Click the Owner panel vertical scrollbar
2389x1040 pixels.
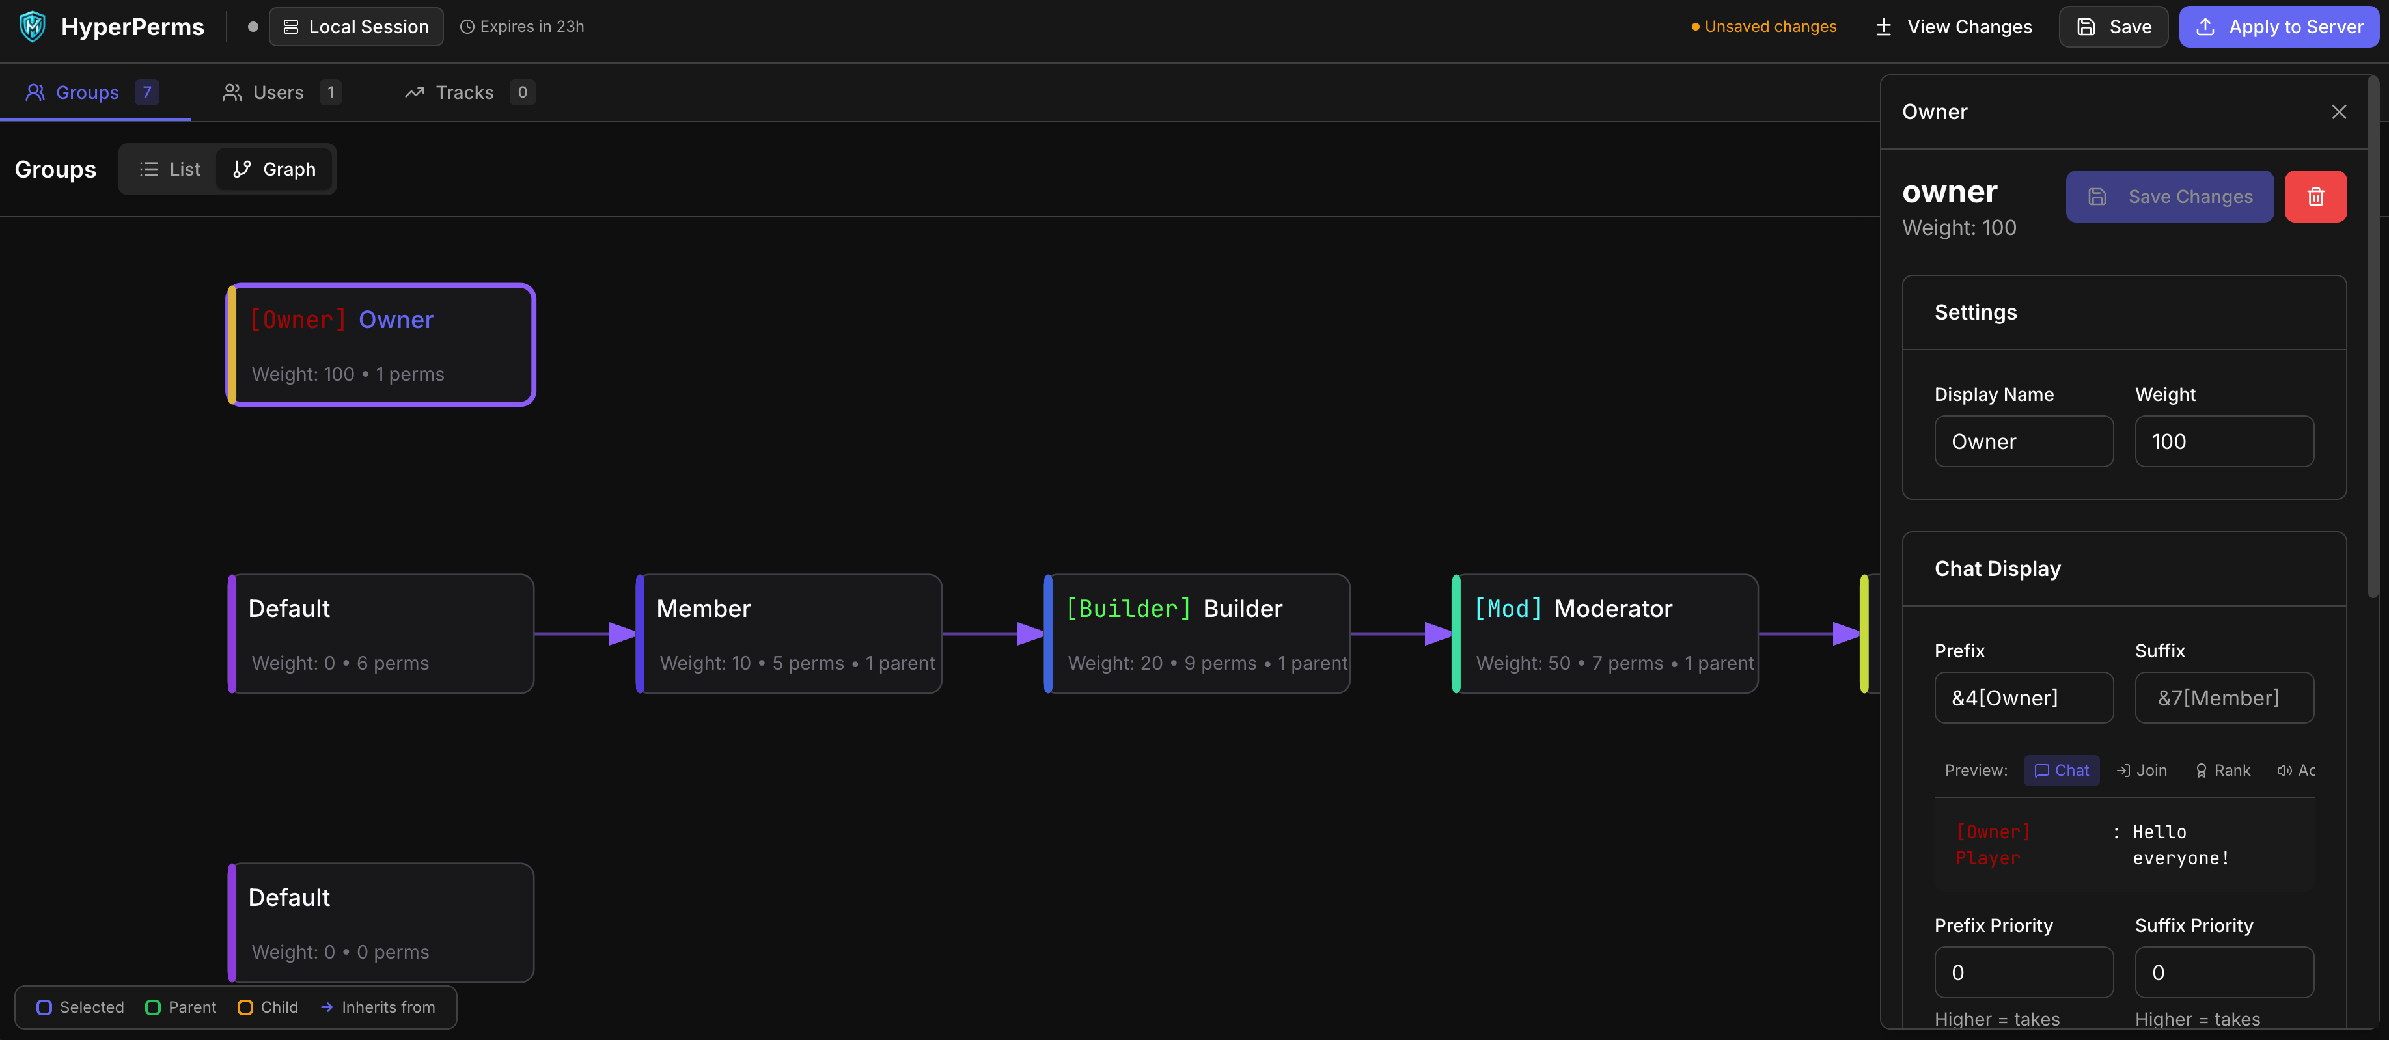click(x=2372, y=334)
